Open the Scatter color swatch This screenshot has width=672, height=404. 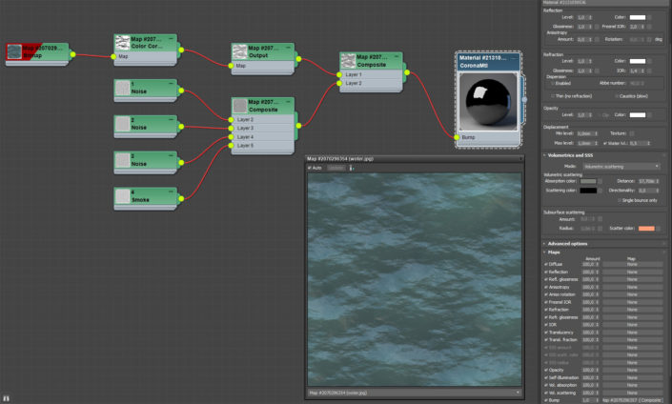click(x=646, y=229)
